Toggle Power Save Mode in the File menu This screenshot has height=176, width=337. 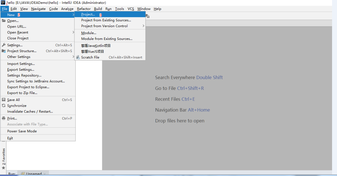38,131
